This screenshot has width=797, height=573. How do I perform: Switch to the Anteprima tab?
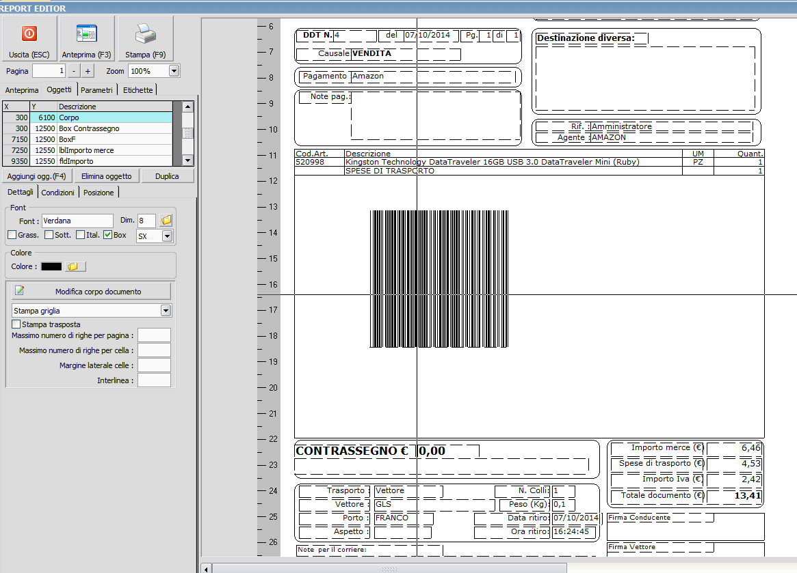22,90
